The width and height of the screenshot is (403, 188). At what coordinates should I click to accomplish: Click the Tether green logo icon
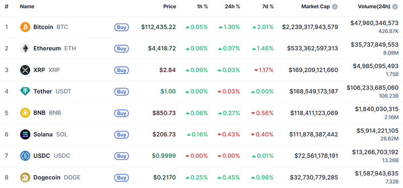(x=25, y=91)
